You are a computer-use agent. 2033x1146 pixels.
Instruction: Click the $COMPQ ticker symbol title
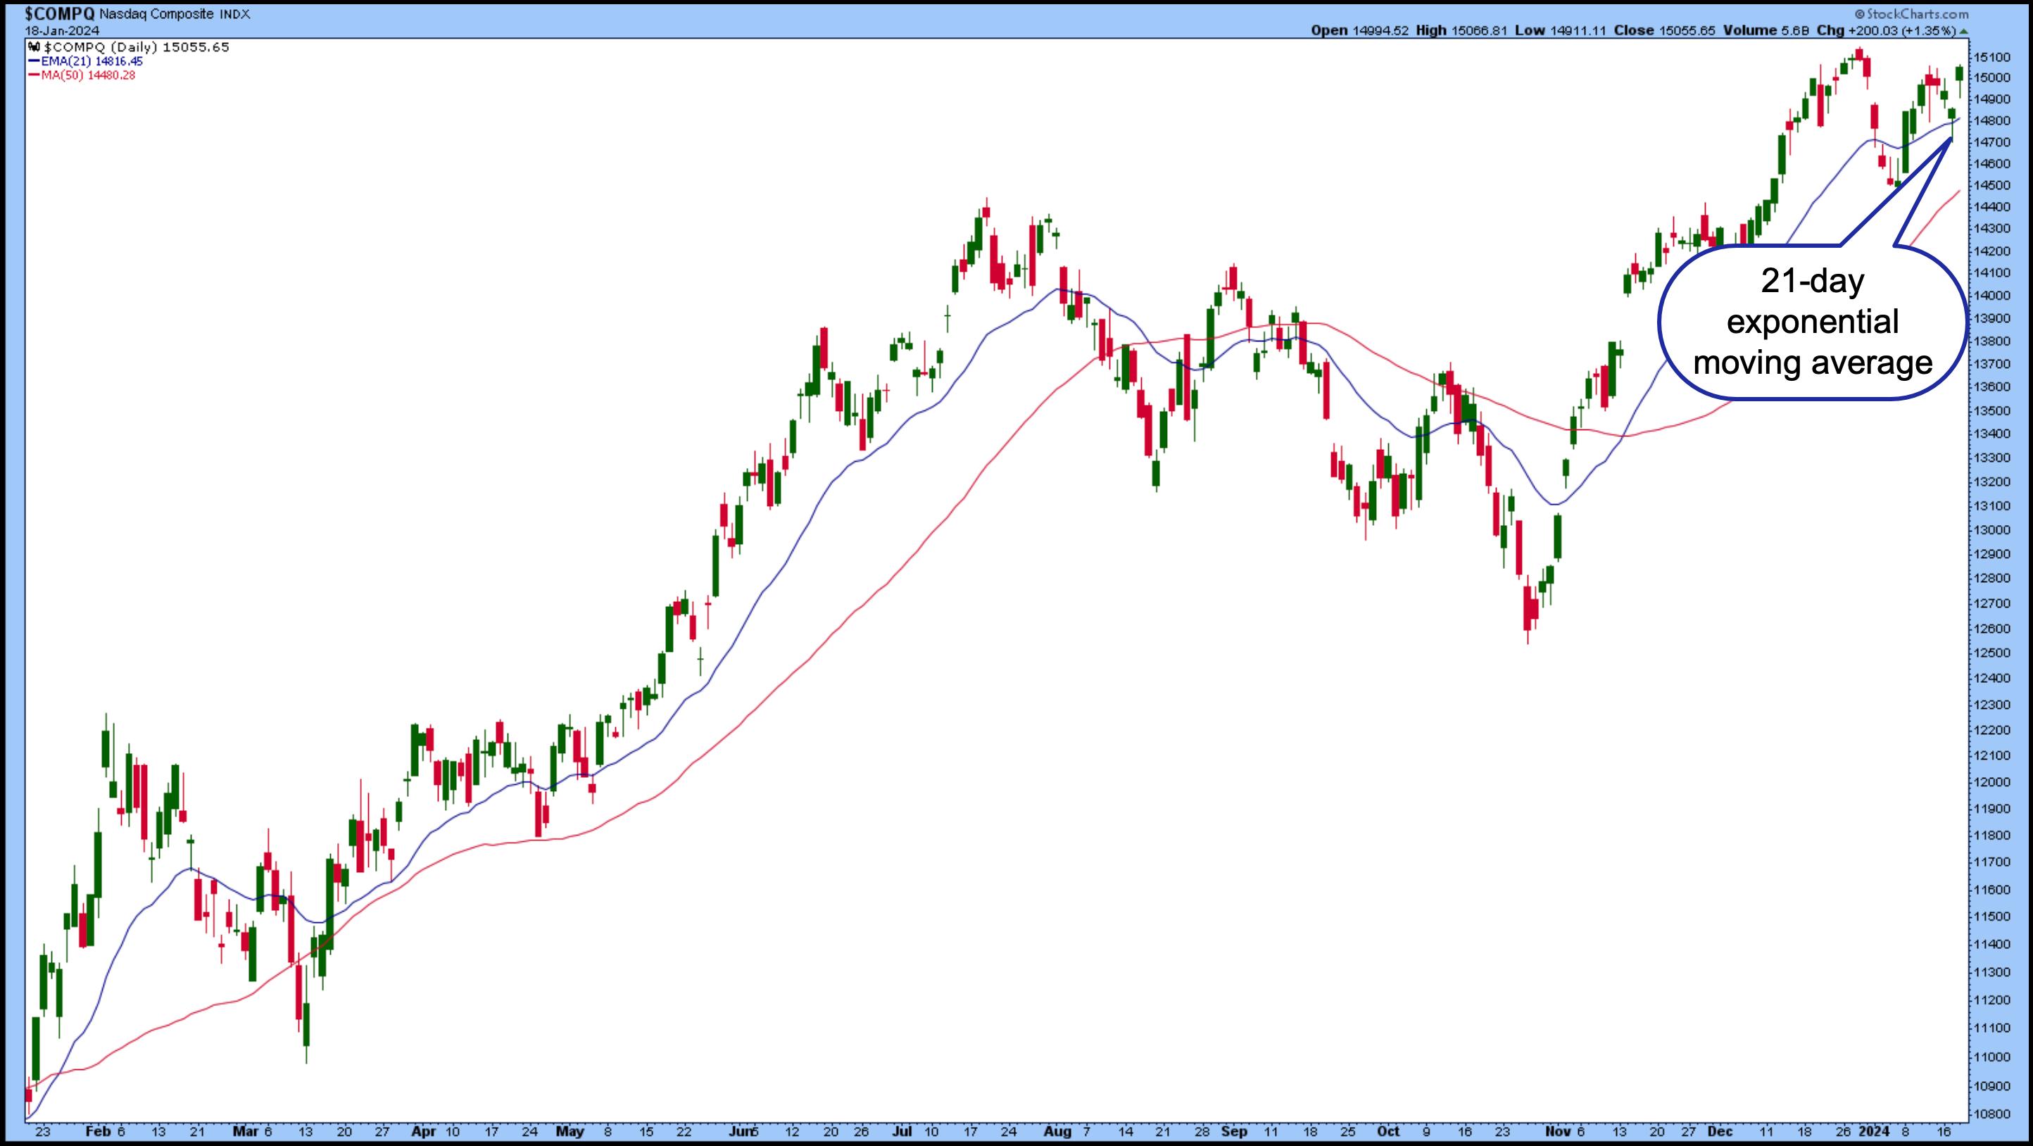click(60, 13)
